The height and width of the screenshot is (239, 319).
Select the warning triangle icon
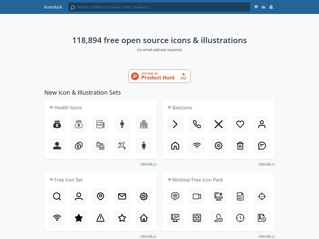click(x=100, y=218)
